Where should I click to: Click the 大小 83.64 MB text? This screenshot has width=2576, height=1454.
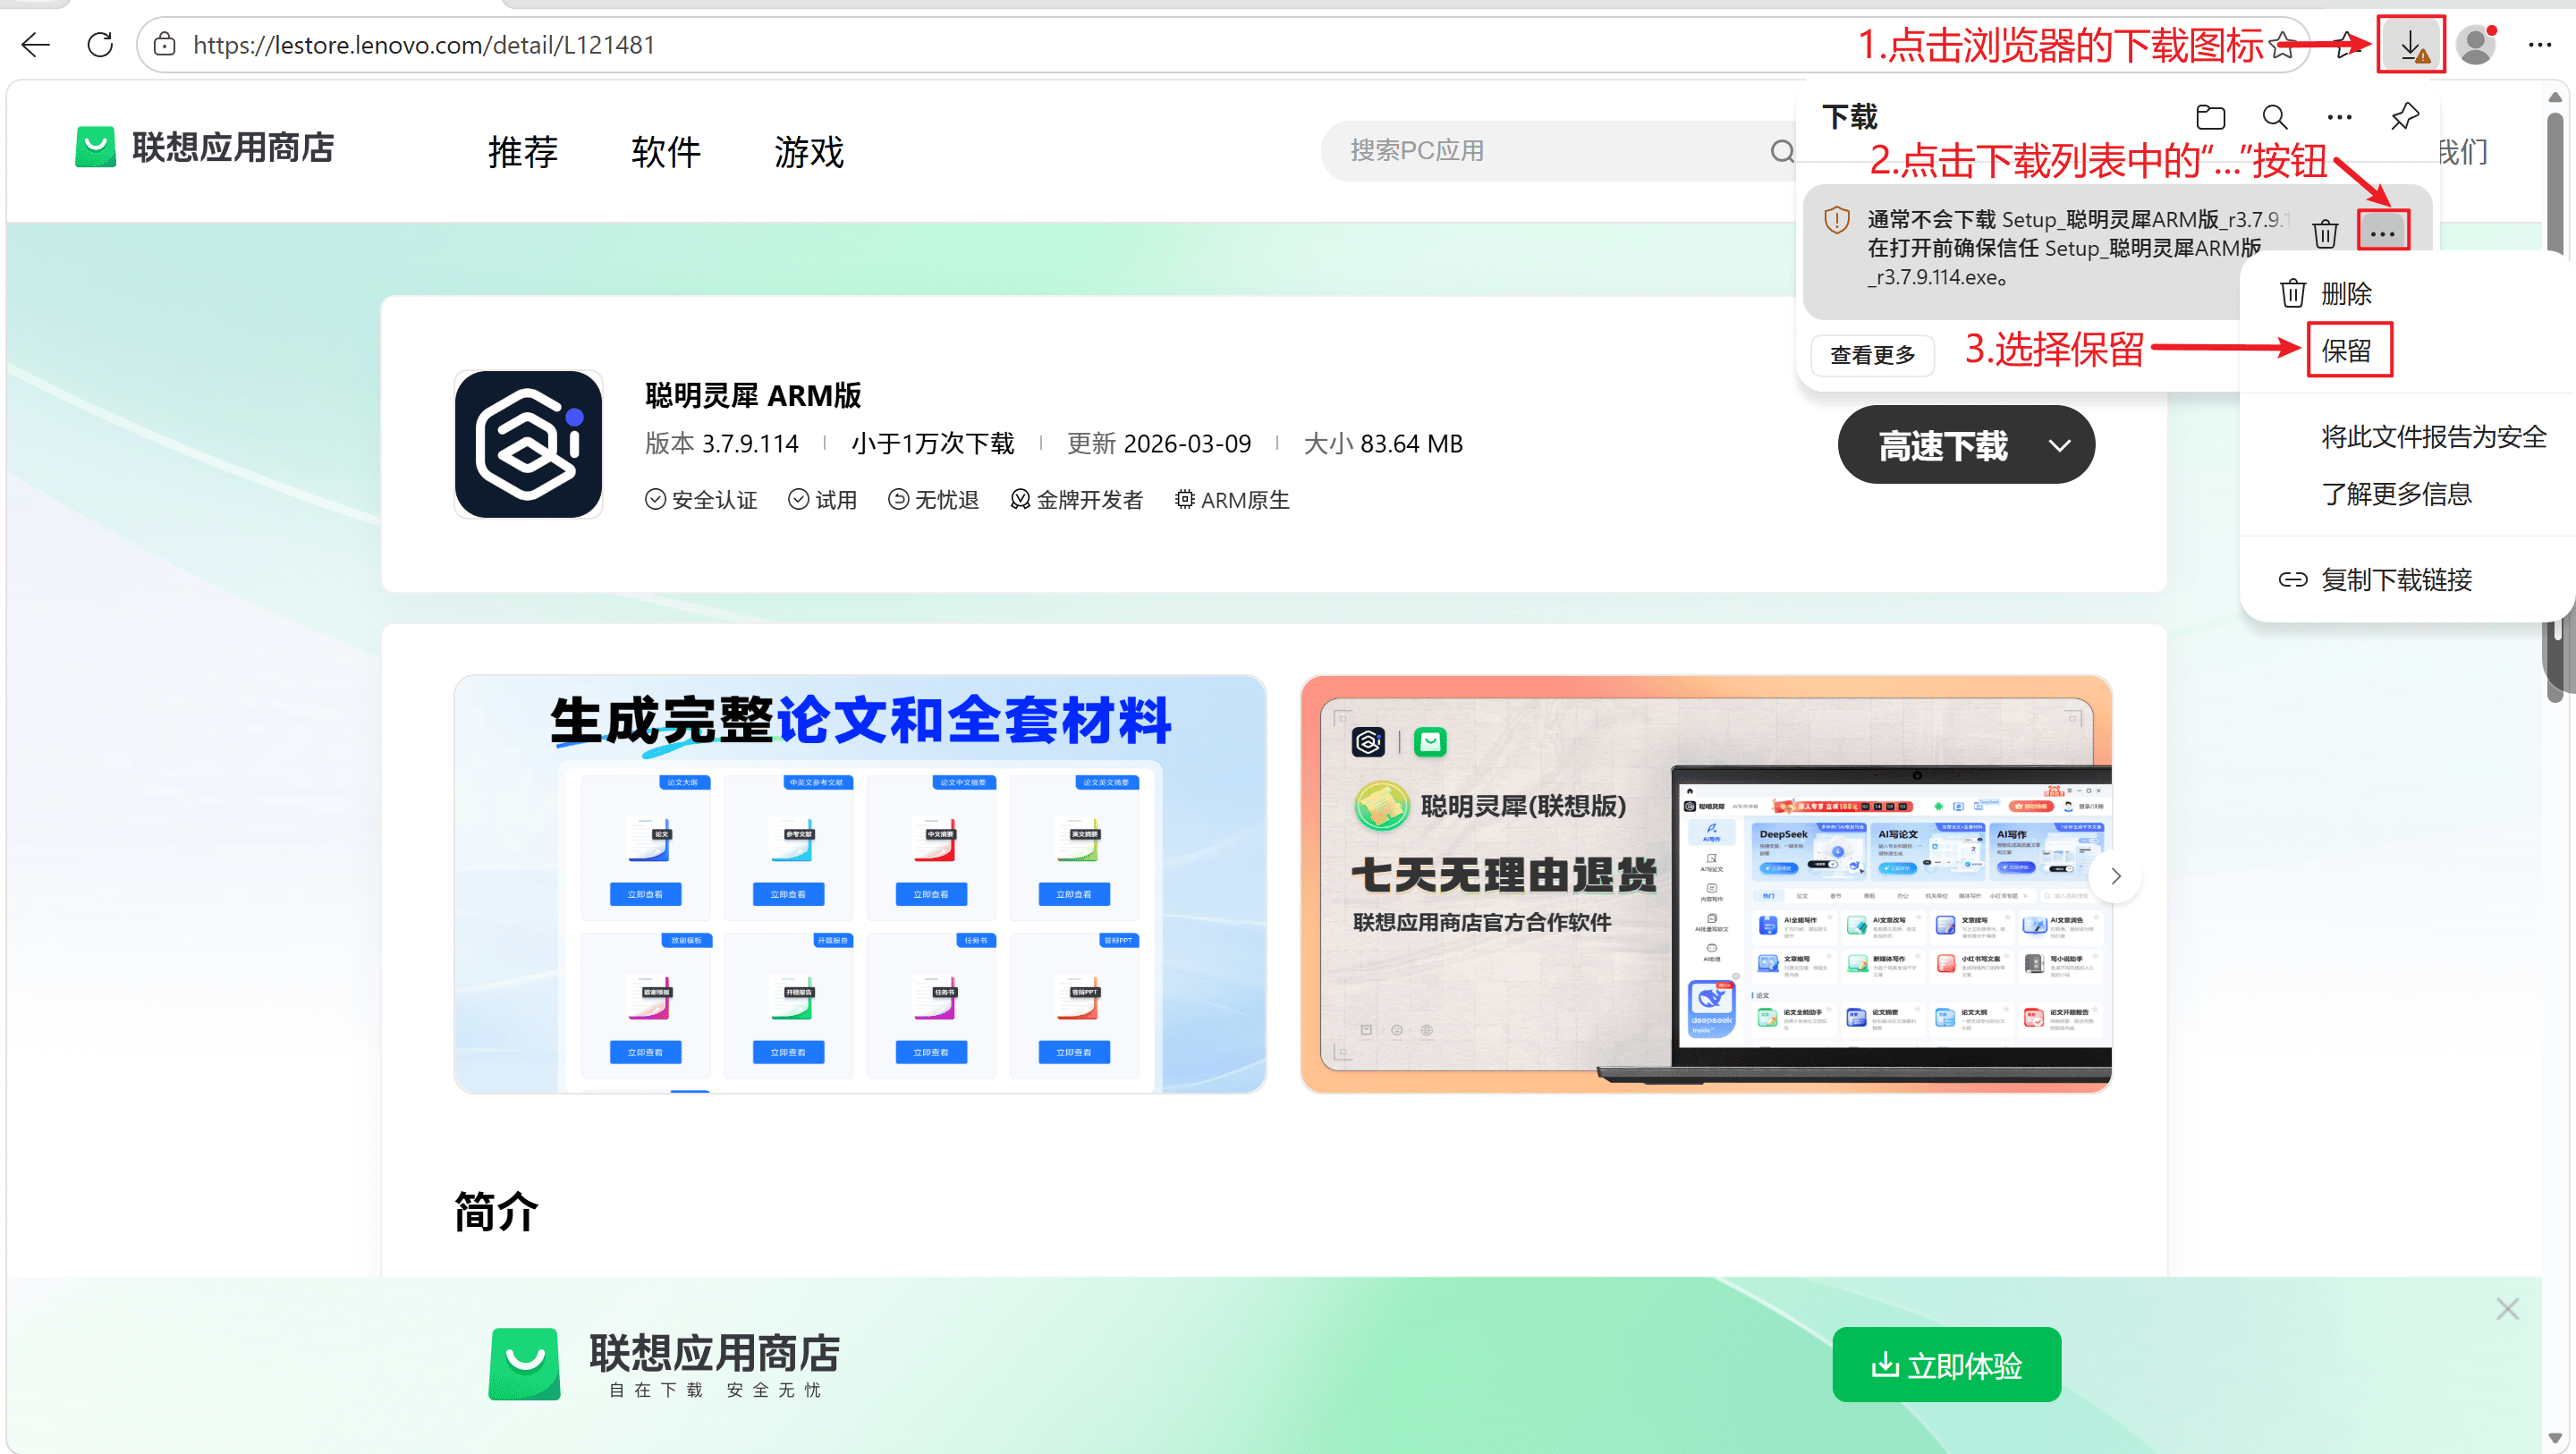click(x=1383, y=443)
